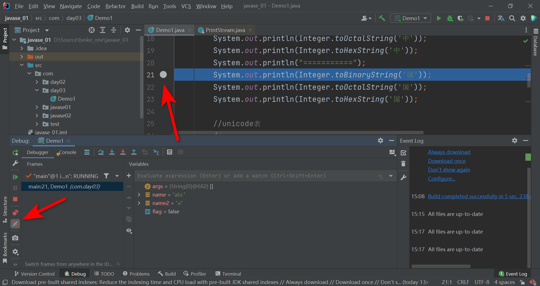Show execution point icon in debugger
Viewport: 540px width, 286px height.
tap(87, 152)
